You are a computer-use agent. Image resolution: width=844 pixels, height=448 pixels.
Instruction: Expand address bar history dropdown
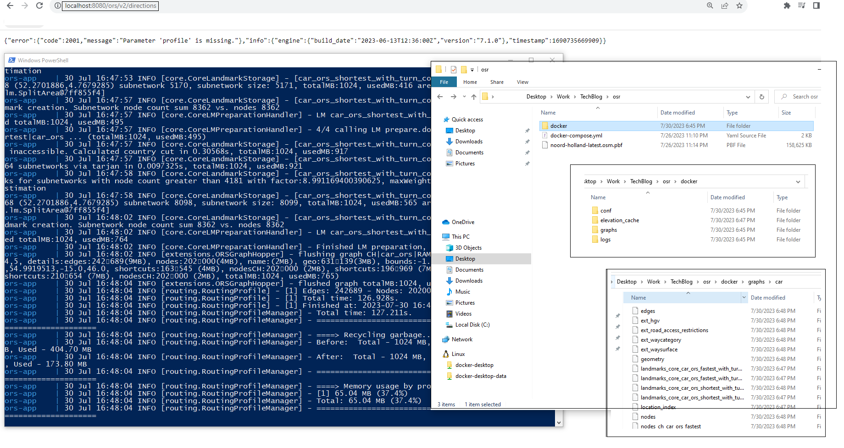point(748,97)
